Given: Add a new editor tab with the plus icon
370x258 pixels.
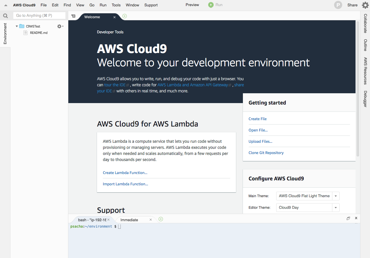Looking at the screenshot, I should point(124,16).
